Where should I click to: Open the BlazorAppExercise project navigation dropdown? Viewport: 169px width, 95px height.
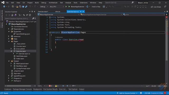pyautogui.click(x=59, y=15)
